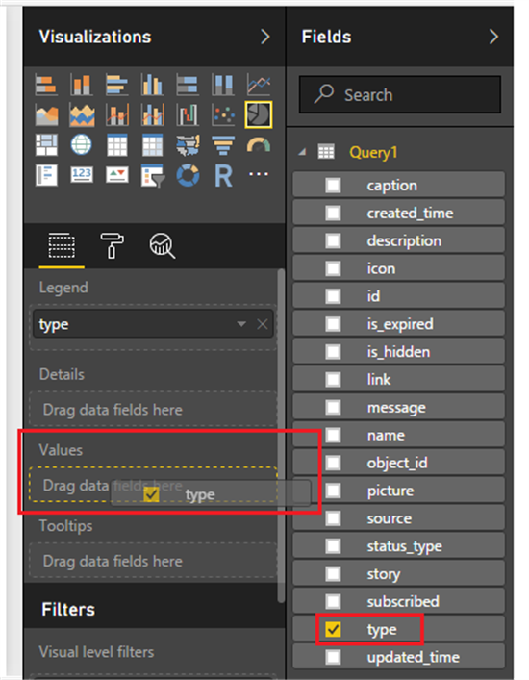Pick the funnel chart visualization
Viewport: 529px width, 680px height.
pyautogui.click(x=223, y=145)
